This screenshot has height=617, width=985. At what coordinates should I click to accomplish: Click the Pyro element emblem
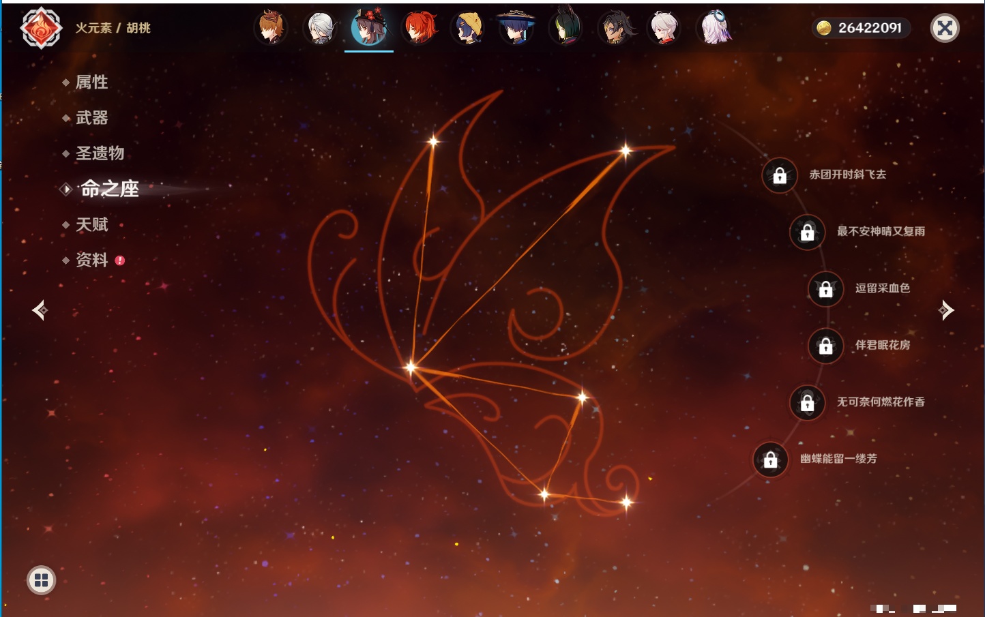(41, 28)
